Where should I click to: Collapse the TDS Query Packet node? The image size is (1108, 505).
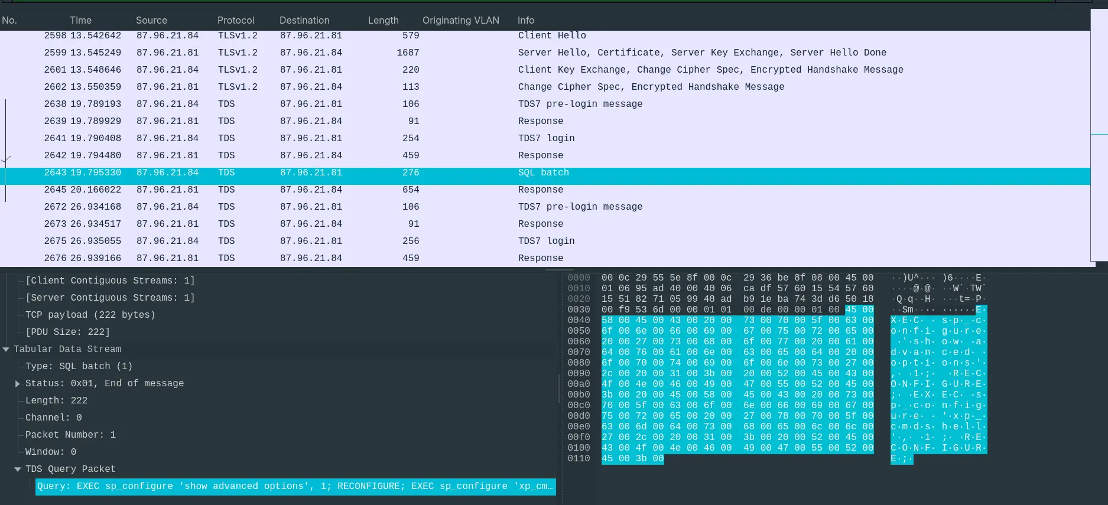18,470
